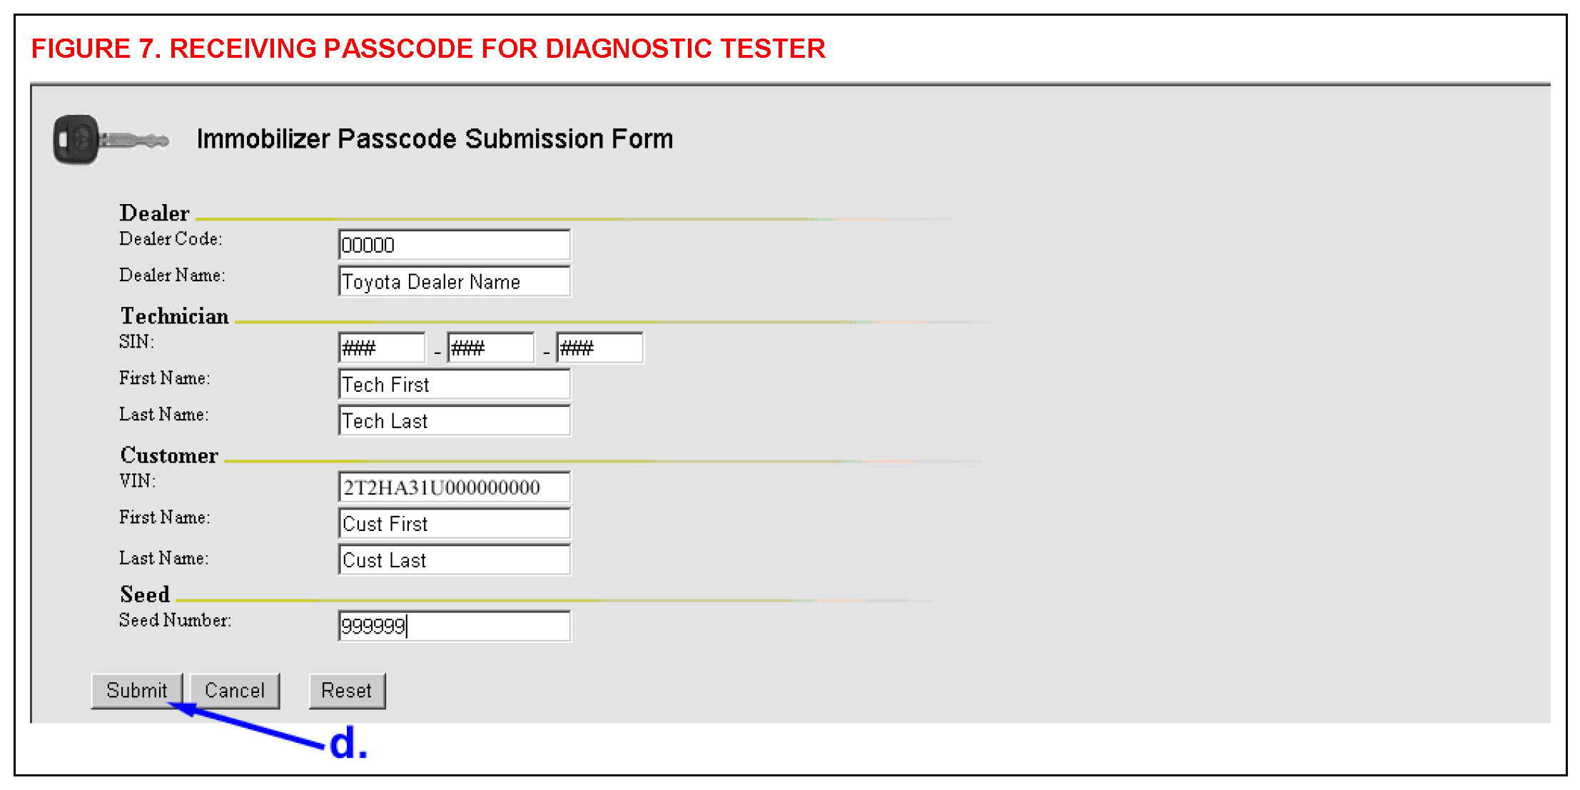Image resolution: width=1580 pixels, height=790 pixels.
Task: Click the 'Technician' section heading
Action: pos(174,316)
